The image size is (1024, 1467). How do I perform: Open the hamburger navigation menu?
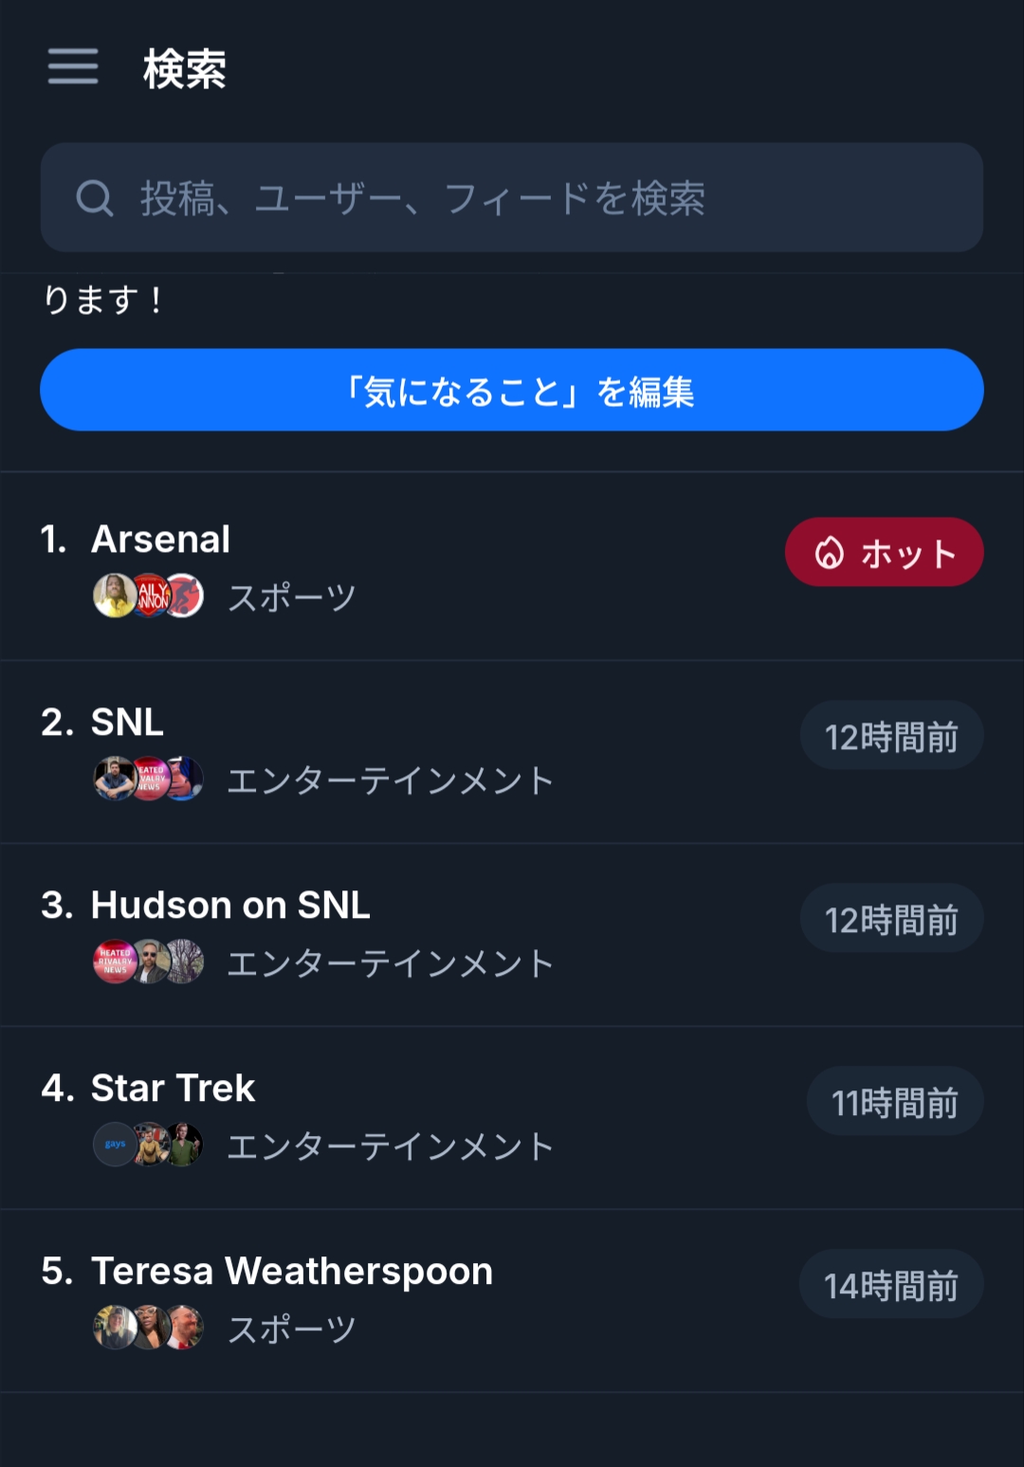(73, 67)
